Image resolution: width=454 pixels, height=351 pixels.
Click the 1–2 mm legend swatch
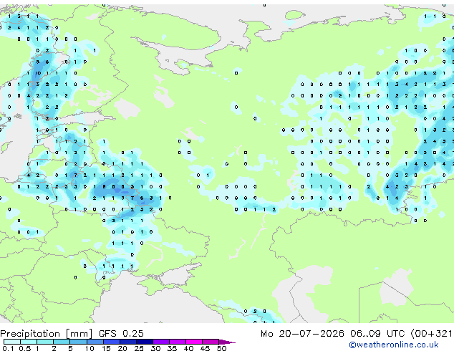point(45,342)
